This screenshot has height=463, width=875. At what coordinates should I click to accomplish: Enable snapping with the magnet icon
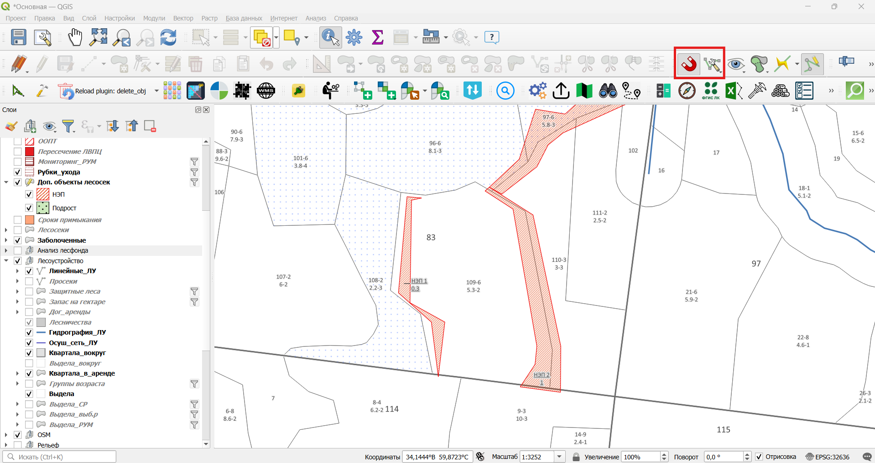689,64
